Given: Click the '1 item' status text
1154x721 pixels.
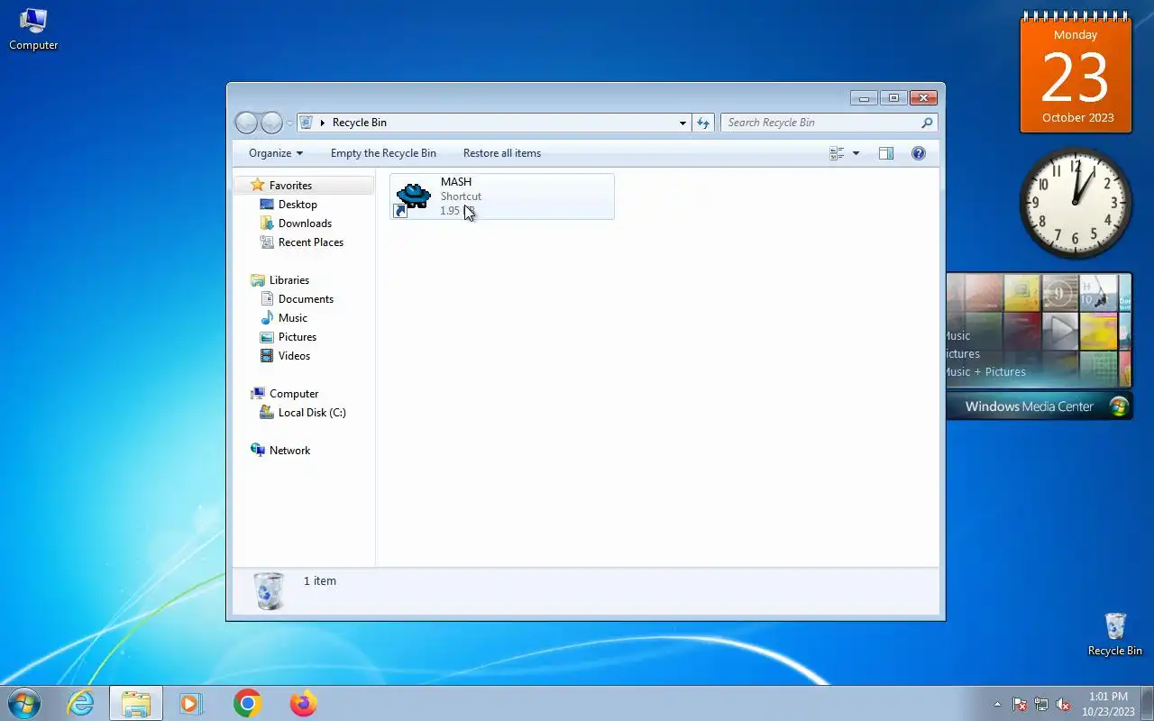Looking at the screenshot, I should pos(320,581).
